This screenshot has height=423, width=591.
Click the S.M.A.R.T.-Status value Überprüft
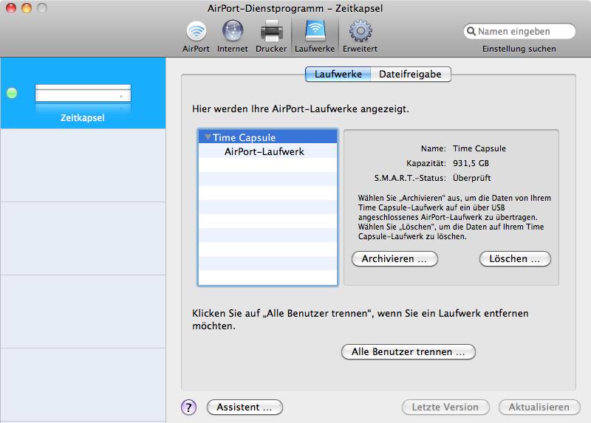[471, 178]
